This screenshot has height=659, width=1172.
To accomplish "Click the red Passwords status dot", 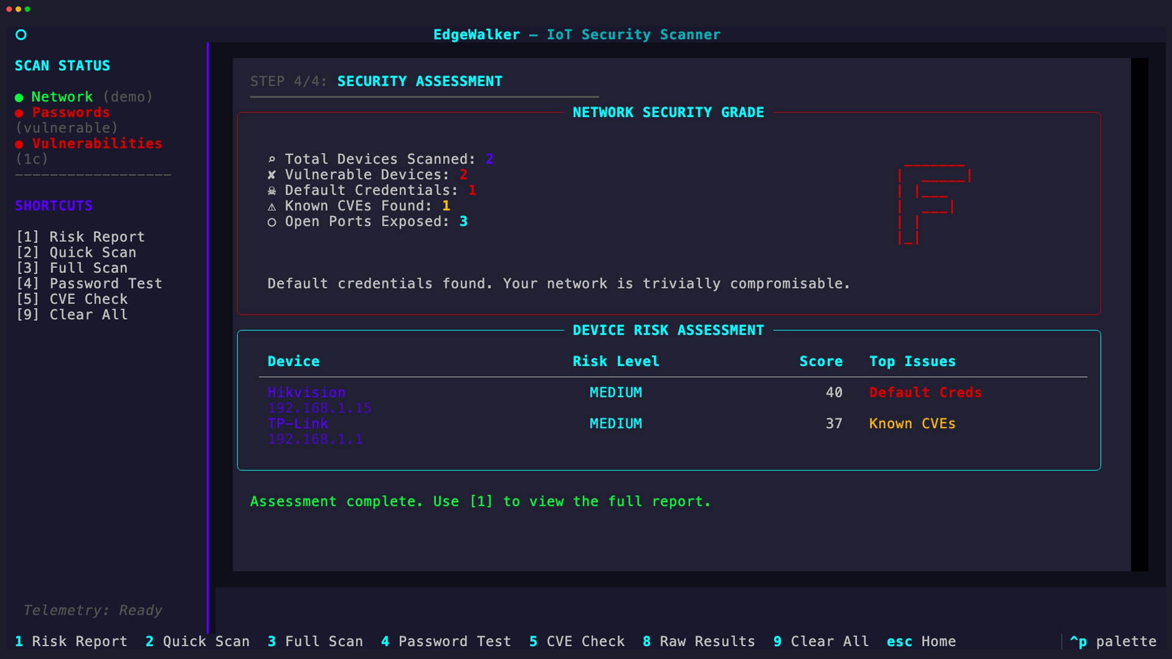I will click(x=19, y=113).
